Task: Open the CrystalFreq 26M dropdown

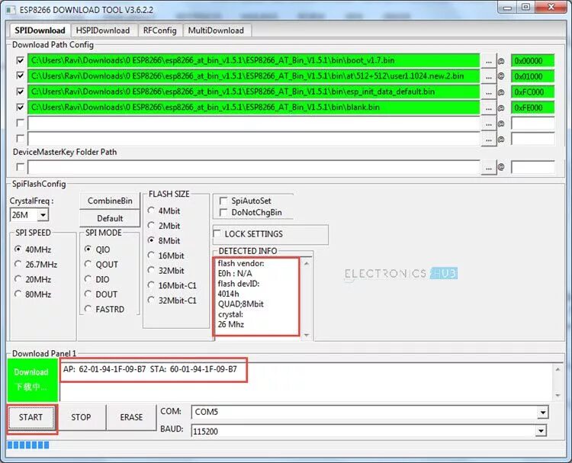Action: pyautogui.click(x=43, y=215)
